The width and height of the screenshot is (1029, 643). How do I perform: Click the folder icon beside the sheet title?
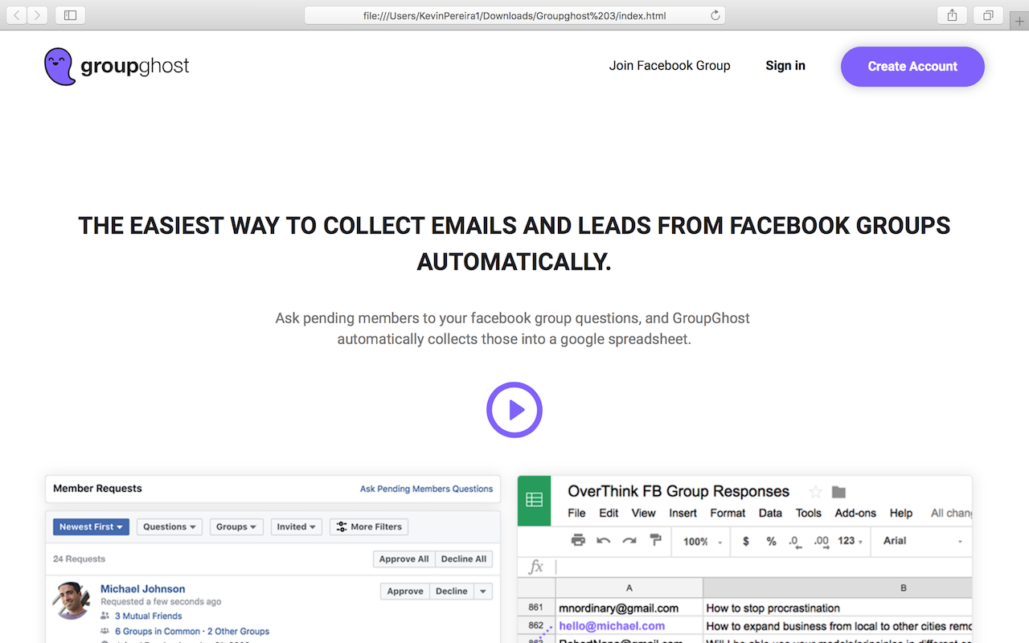838,492
